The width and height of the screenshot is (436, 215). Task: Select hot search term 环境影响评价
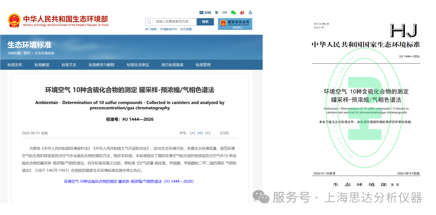point(169,29)
